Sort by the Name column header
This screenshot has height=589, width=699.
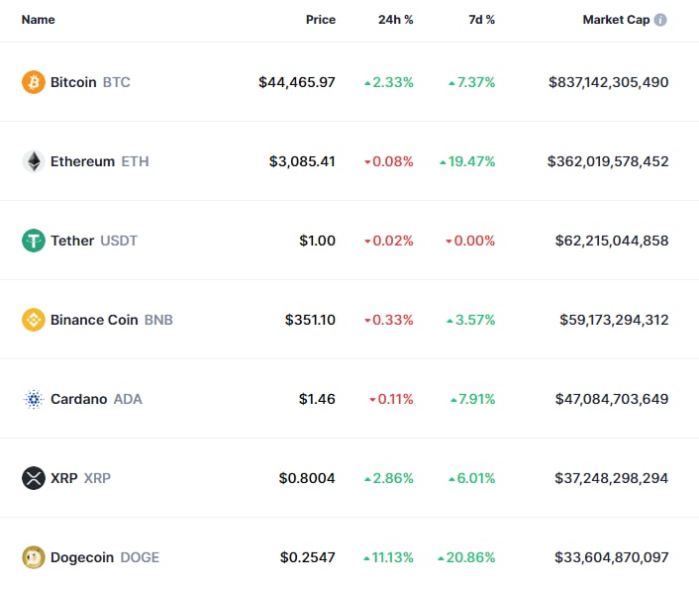[x=39, y=20]
